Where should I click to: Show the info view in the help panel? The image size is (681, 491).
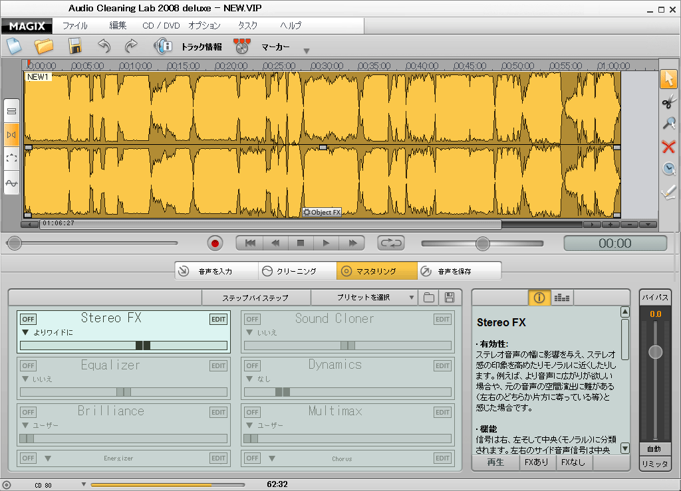coord(539,298)
